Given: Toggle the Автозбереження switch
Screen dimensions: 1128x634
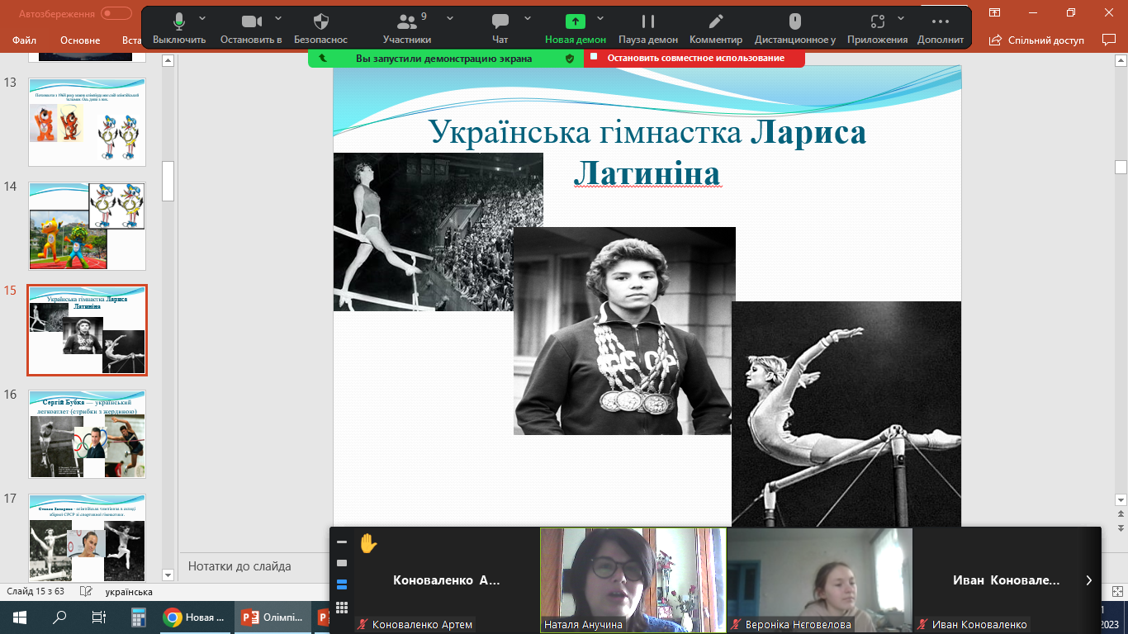Looking at the screenshot, I should (116, 13).
